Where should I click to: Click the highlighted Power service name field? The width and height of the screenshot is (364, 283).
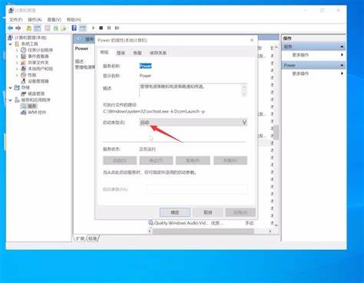(x=145, y=66)
